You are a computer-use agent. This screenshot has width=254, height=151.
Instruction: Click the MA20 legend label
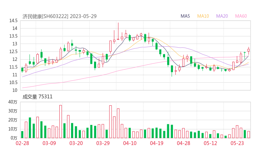click(222, 16)
